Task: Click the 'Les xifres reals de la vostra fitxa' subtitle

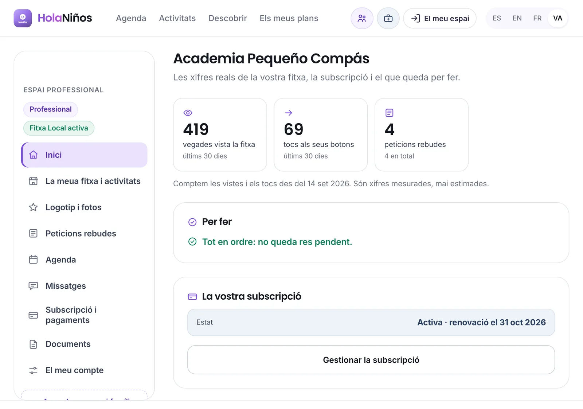Action: (317, 77)
